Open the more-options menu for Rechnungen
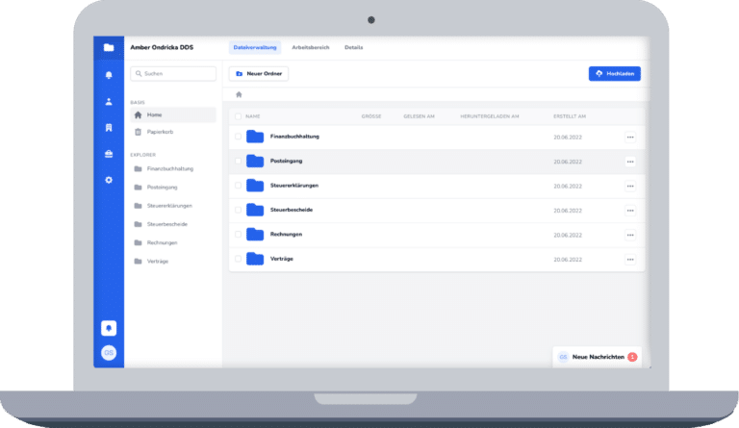 click(630, 235)
